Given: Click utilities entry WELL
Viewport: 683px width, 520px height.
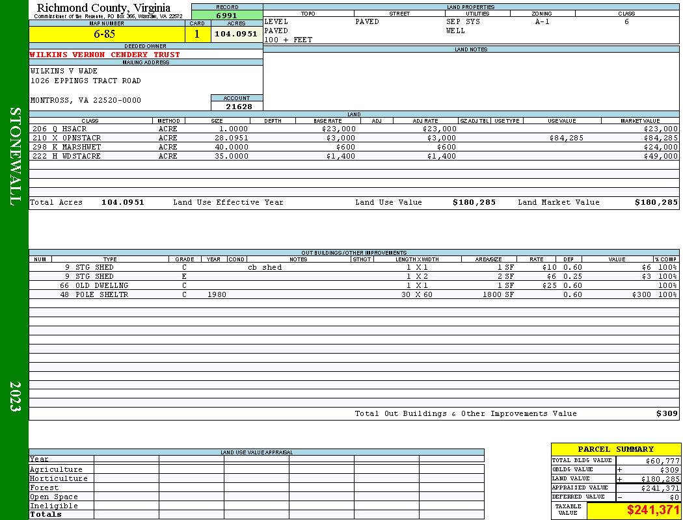Looking at the screenshot, I should point(455,31).
